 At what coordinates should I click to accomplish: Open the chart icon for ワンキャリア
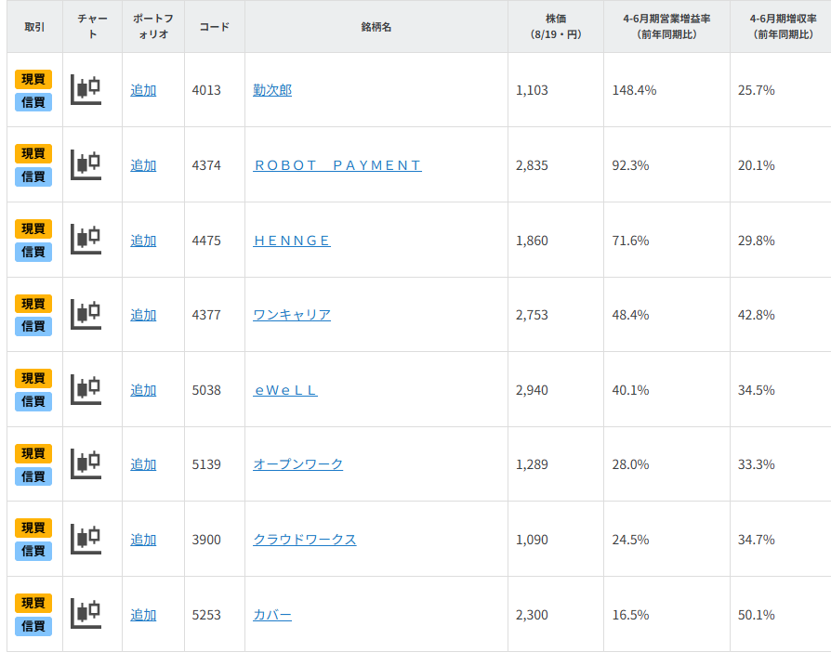(x=86, y=315)
